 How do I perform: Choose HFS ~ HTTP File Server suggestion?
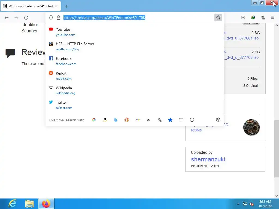(135, 46)
